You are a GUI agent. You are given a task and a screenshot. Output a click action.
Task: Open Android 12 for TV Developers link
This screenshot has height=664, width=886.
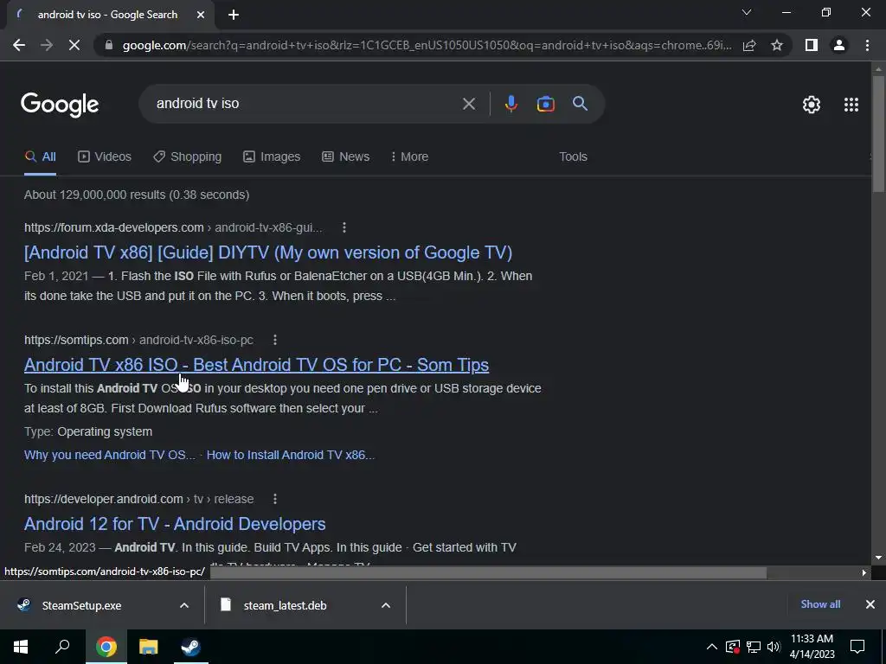click(x=175, y=524)
